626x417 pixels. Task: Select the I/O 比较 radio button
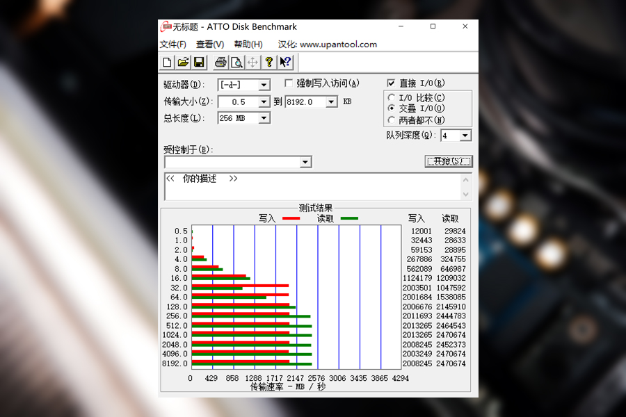[391, 97]
